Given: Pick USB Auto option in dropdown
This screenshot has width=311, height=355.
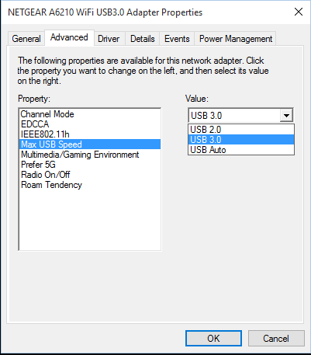Looking at the screenshot, I should [241, 150].
